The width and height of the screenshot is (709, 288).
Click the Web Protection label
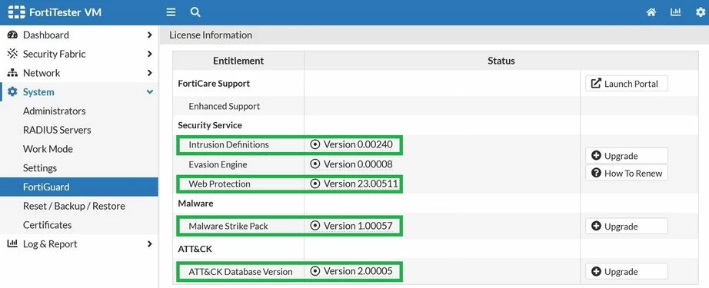219,184
